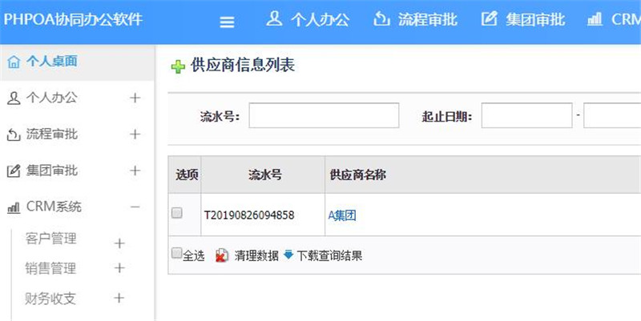641x321 pixels.
Task: Click the 流水号 input field
Action: click(324, 115)
